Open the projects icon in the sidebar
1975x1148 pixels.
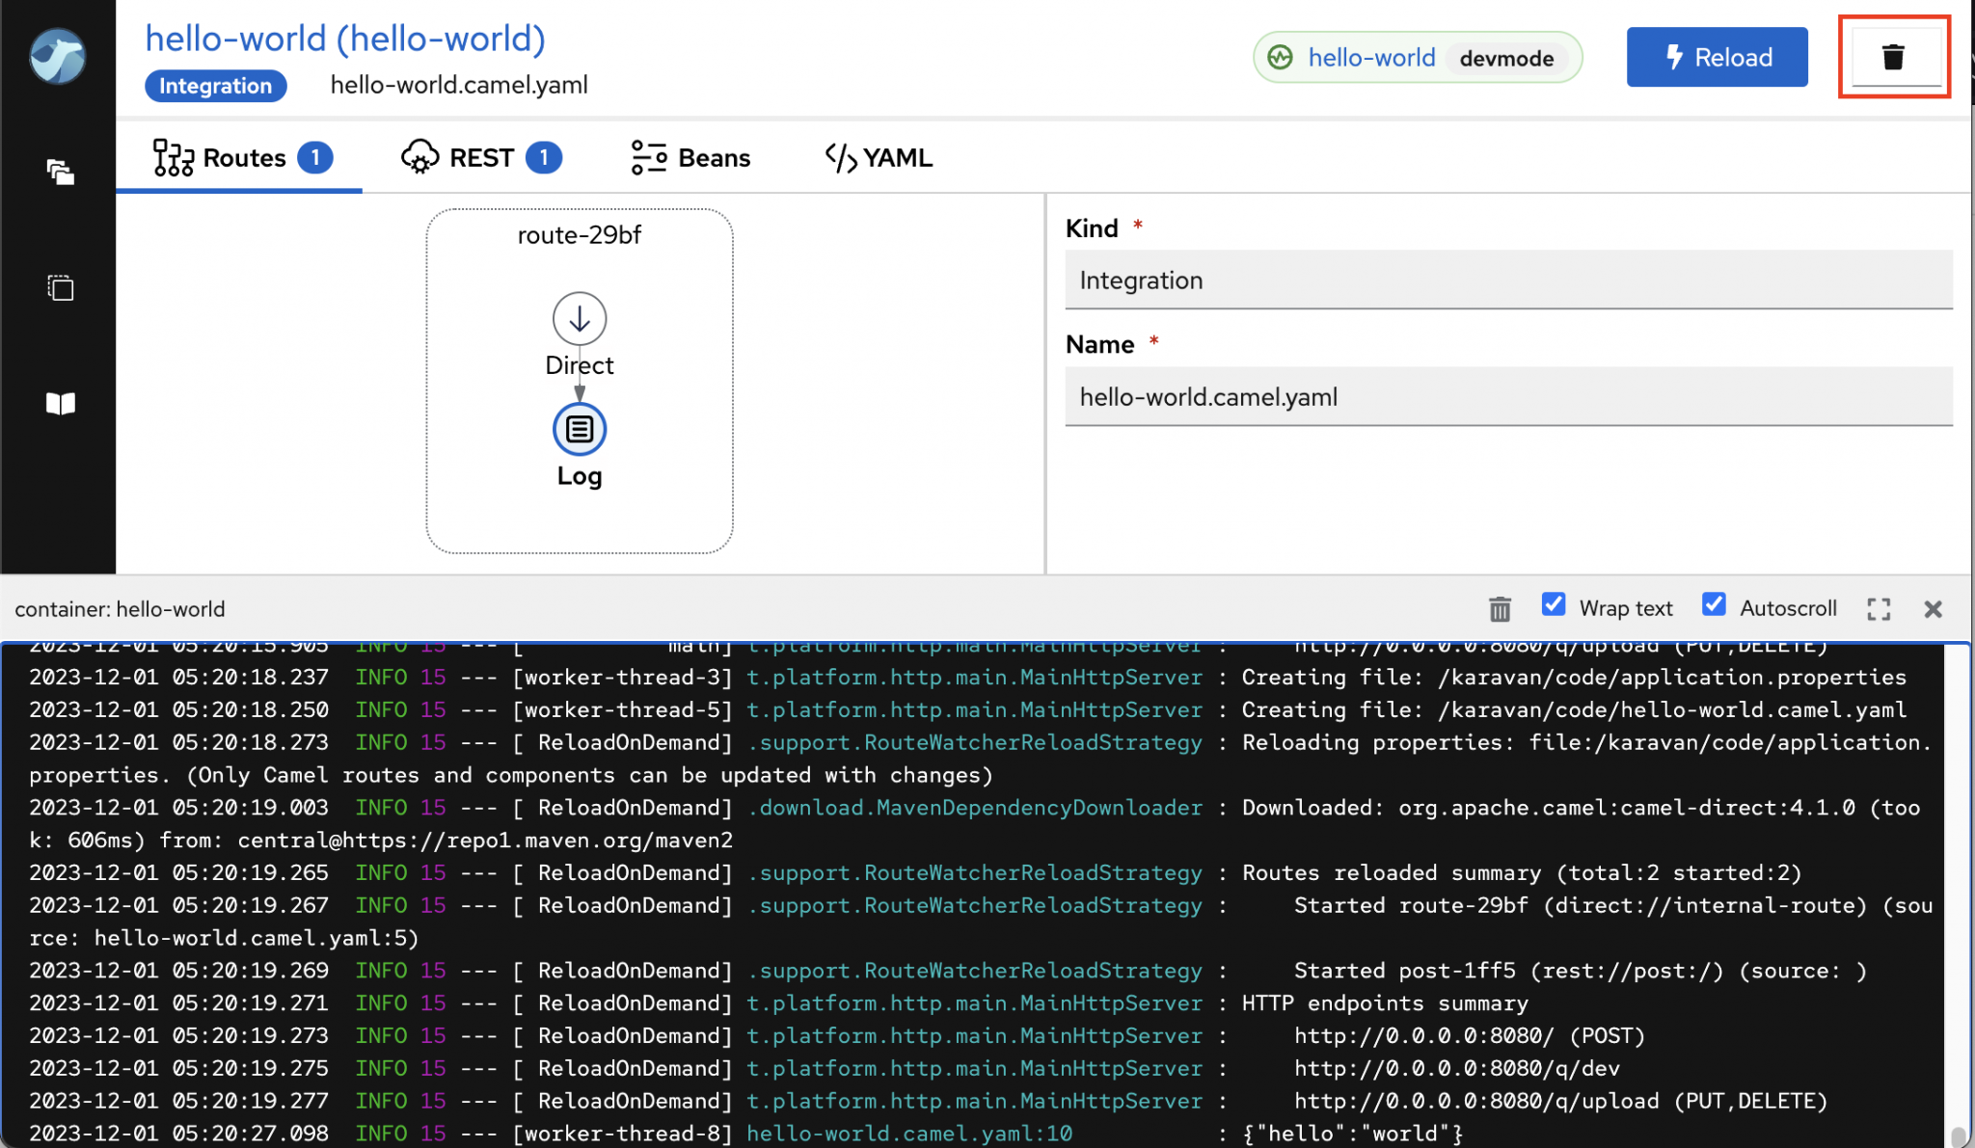[60, 172]
